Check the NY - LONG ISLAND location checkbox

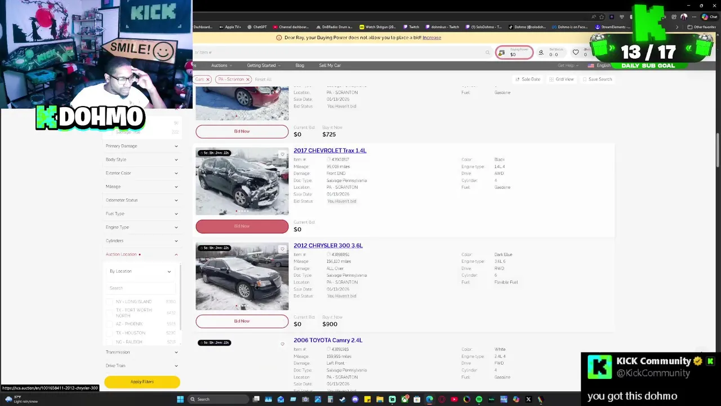coord(110,302)
